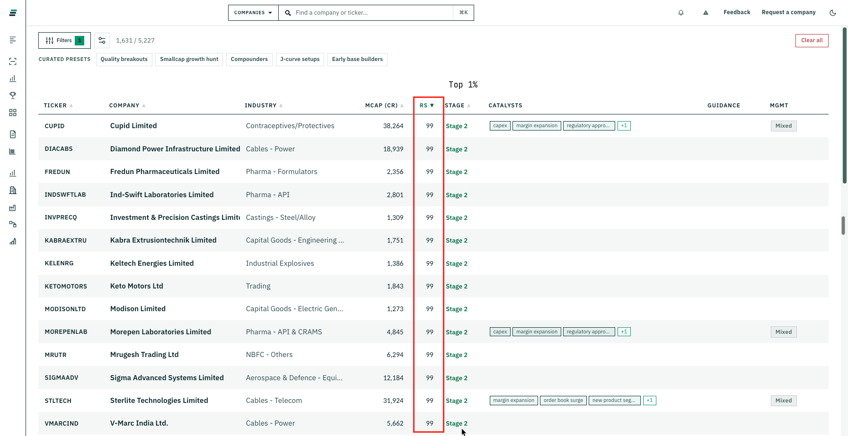
Task: Expand +1 catalysts for Morepen Laboratories
Action: [x=624, y=332]
